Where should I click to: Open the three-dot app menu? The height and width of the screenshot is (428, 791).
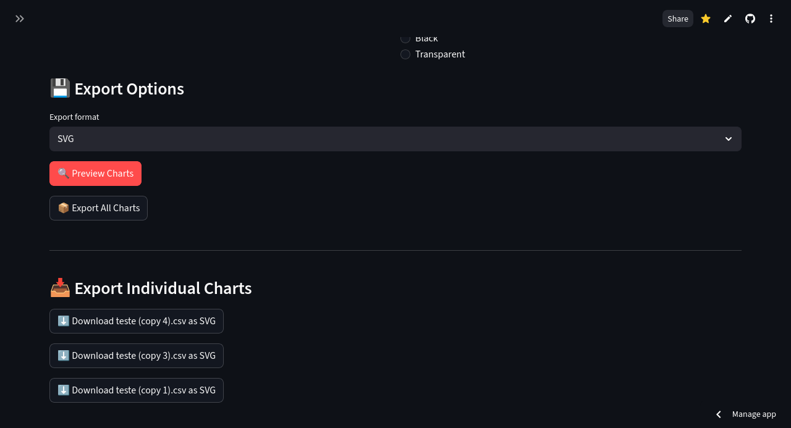(x=771, y=19)
